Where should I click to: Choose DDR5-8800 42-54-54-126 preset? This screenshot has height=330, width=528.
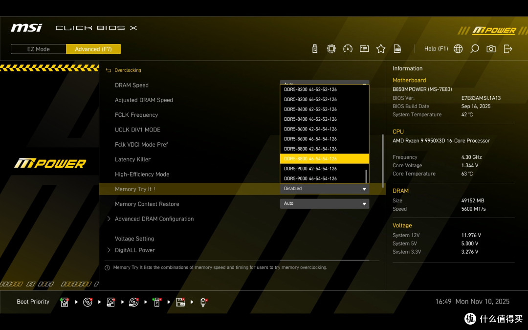(325, 149)
